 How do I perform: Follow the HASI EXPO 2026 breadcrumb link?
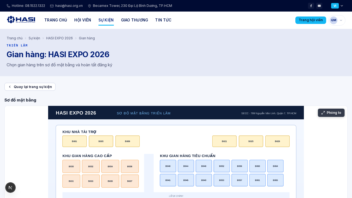(59, 38)
